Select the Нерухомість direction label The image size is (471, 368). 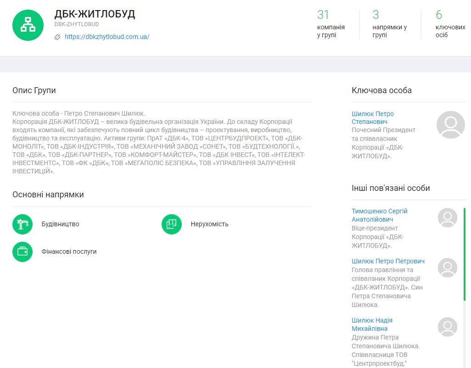209,224
